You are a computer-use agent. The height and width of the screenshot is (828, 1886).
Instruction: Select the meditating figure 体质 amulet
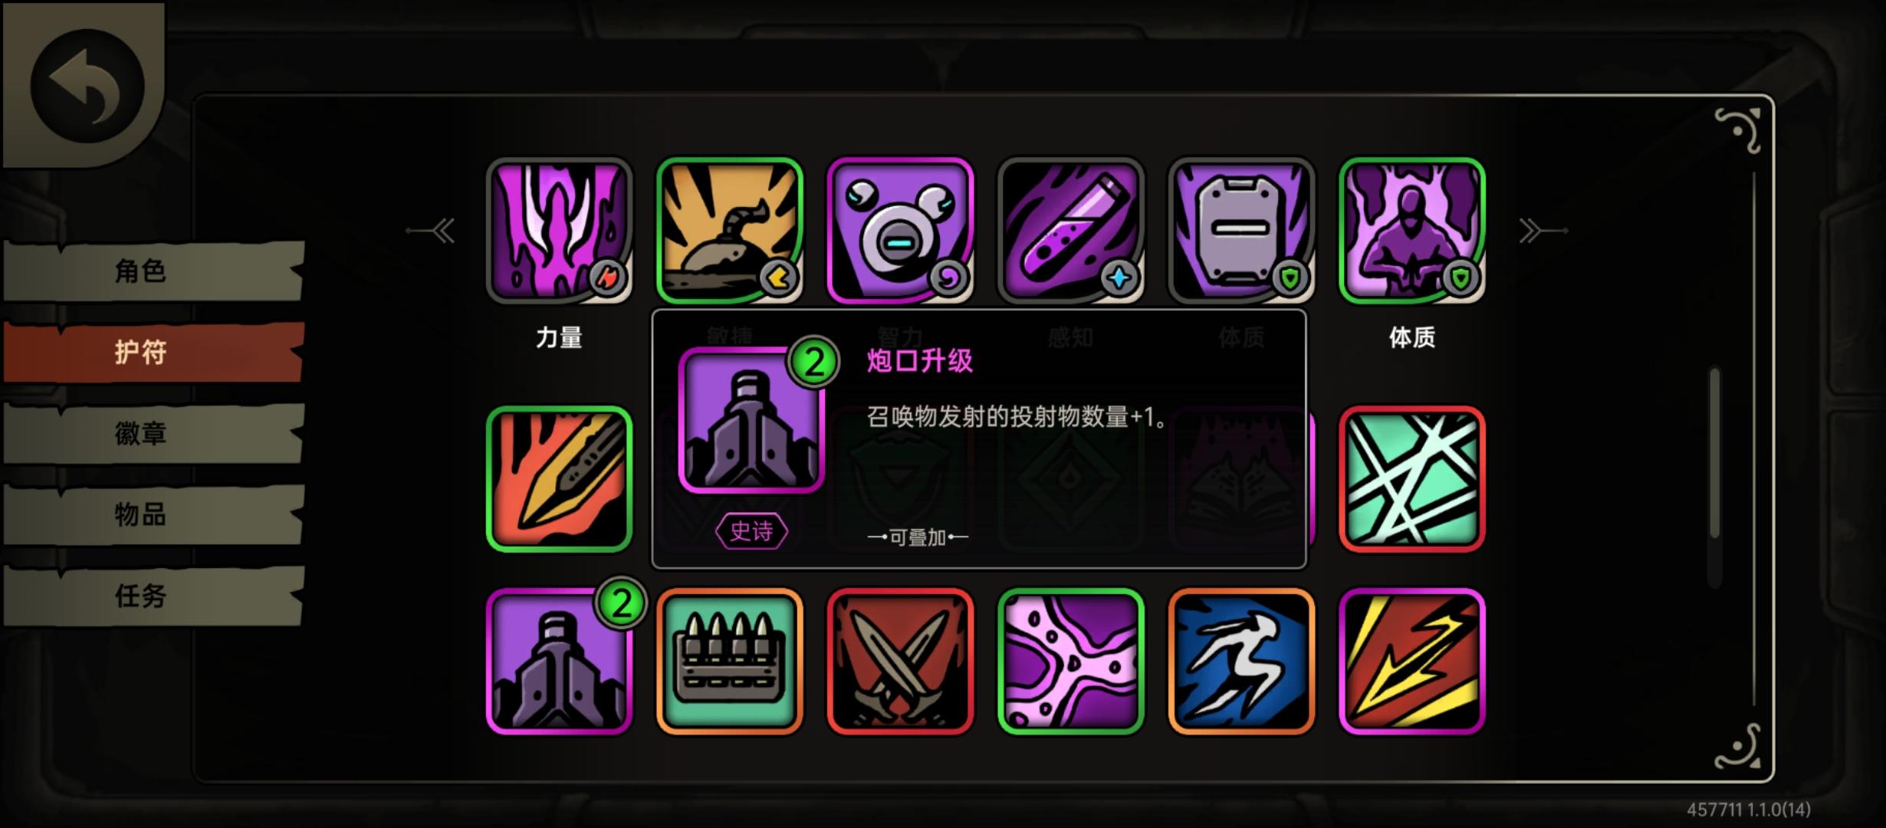click(1411, 230)
